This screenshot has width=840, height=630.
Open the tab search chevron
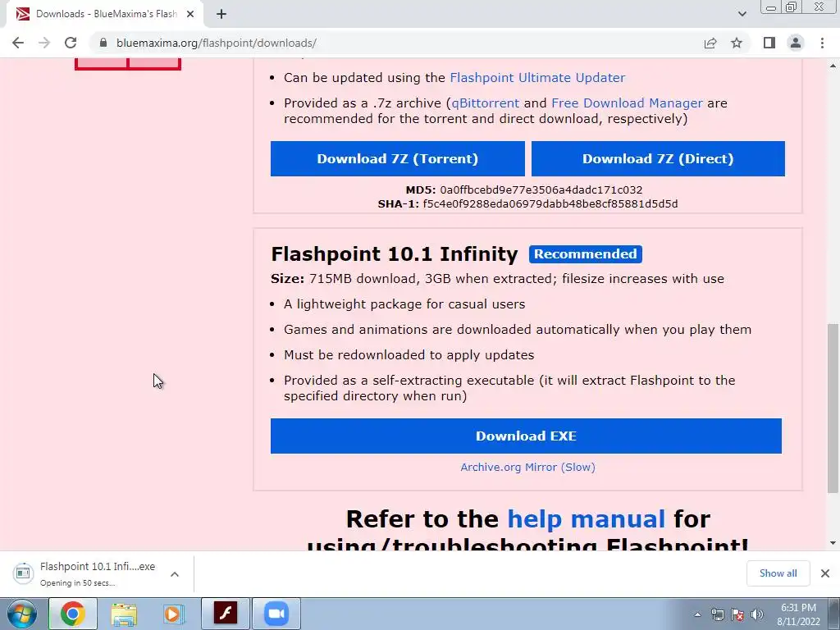(x=742, y=14)
